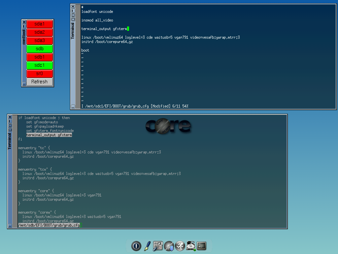The width and height of the screenshot is (338, 254).
Task: Click 'menuentry "corew" {' line
Action: (x=37, y=213)
